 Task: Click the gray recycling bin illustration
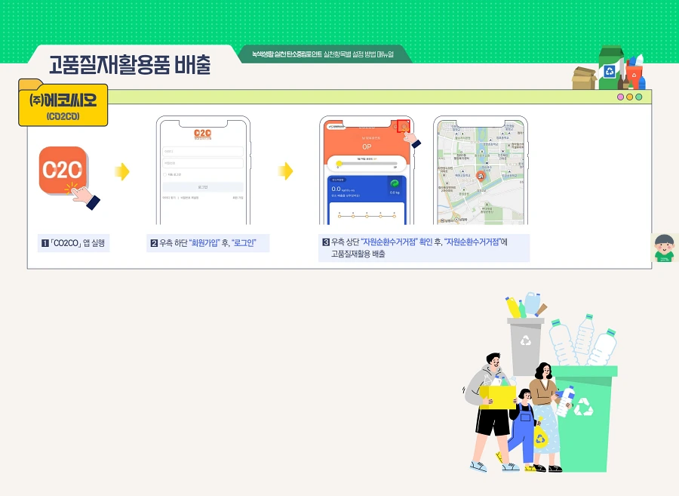(x=526, y=347)
